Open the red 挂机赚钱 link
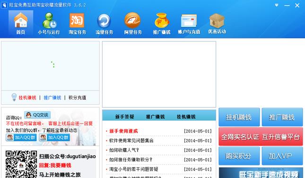This screenshot has height=178, width=305. [x=27, y=97]
